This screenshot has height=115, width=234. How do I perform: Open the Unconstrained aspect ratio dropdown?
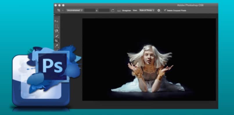pos(75,10)
